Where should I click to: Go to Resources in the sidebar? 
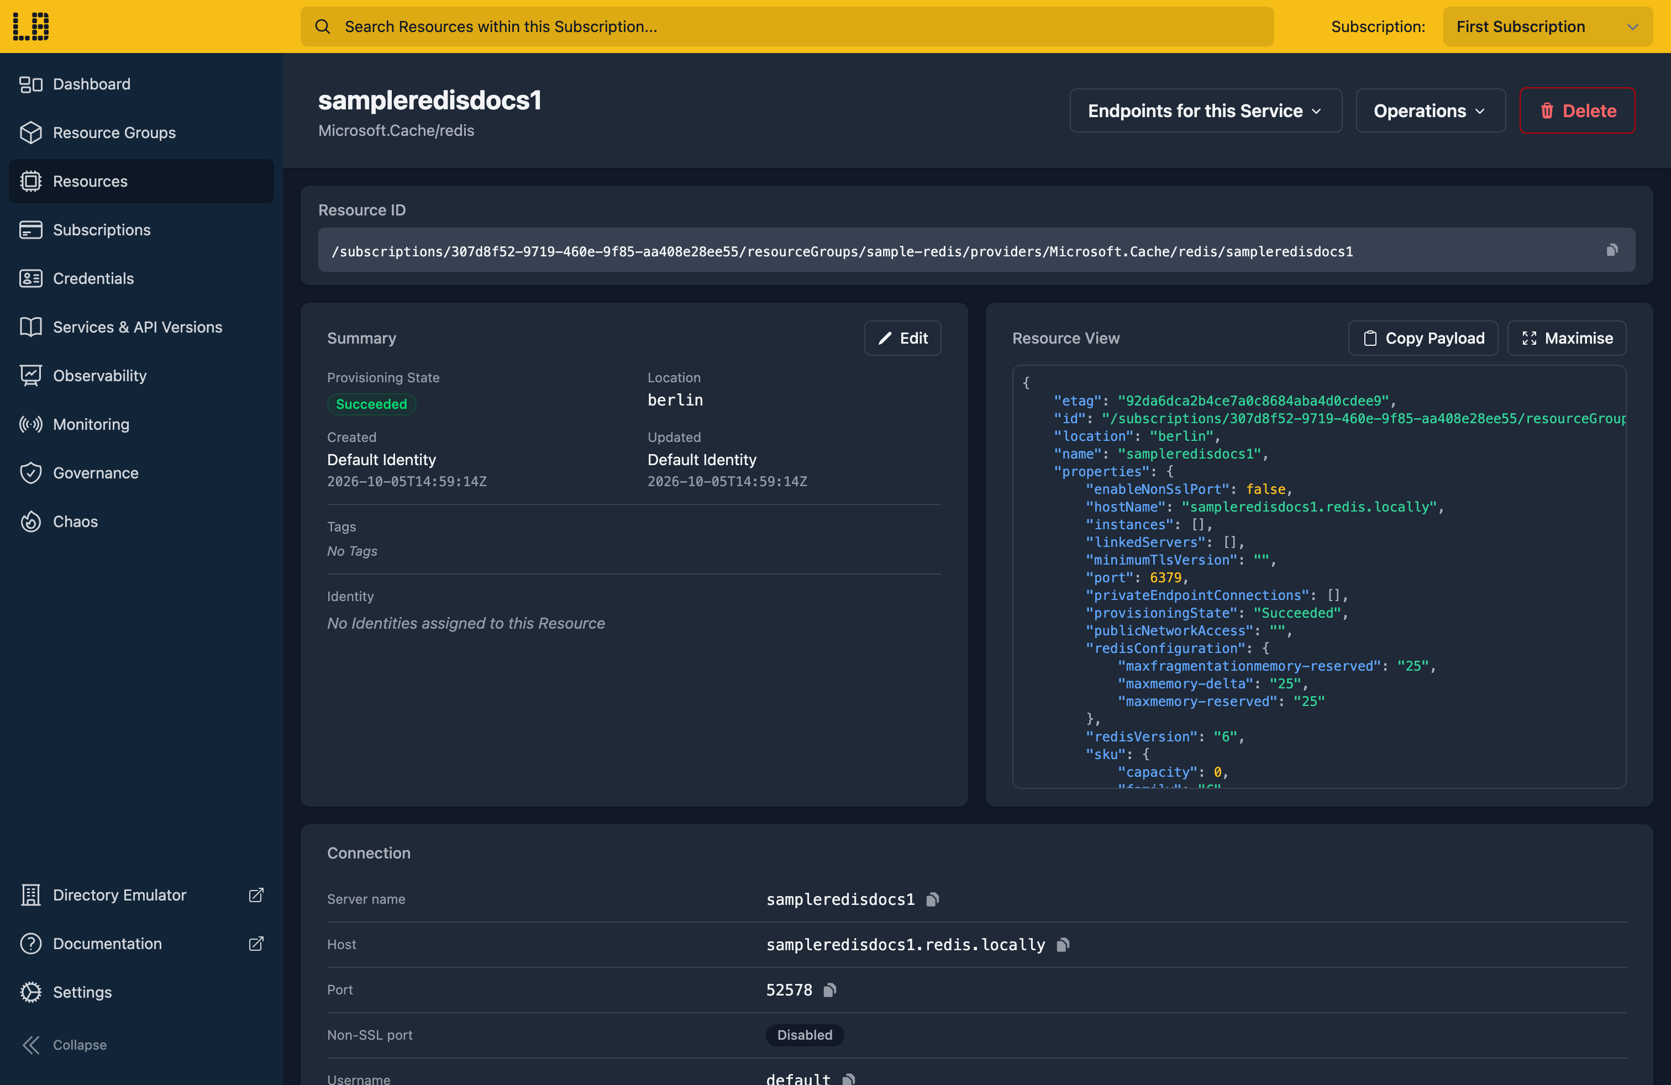[141, 181]
